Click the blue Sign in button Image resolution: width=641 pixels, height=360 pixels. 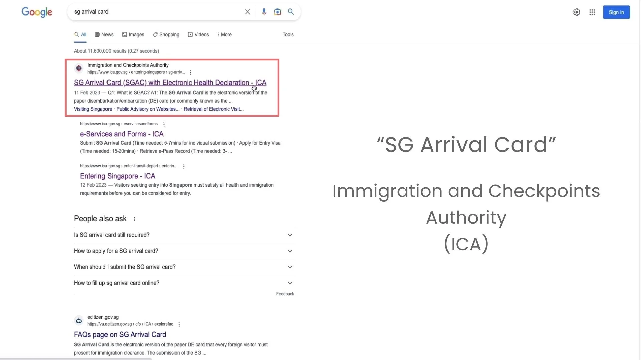(616, 12)
